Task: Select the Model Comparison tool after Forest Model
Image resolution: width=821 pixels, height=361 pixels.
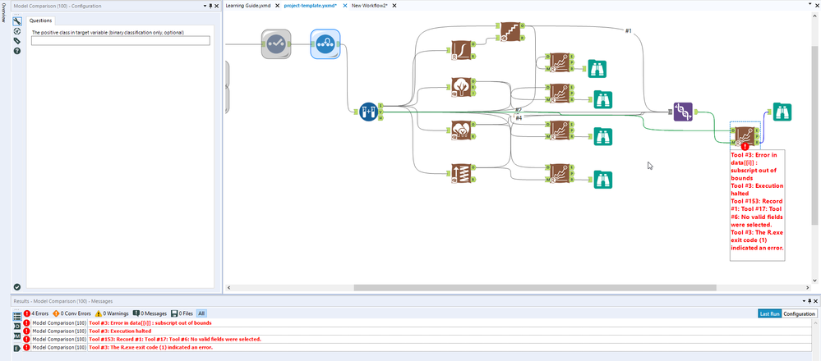Action: click(559, 130)
